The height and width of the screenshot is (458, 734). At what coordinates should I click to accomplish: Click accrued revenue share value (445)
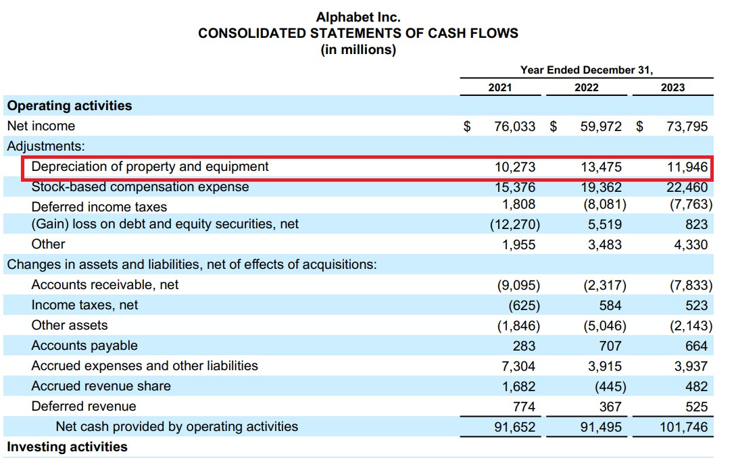pos(610,387)
